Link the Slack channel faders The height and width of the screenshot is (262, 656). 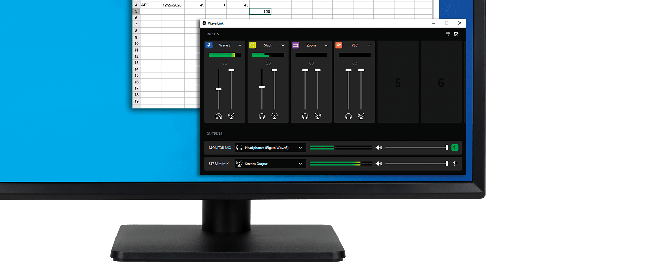pos(268,63)
